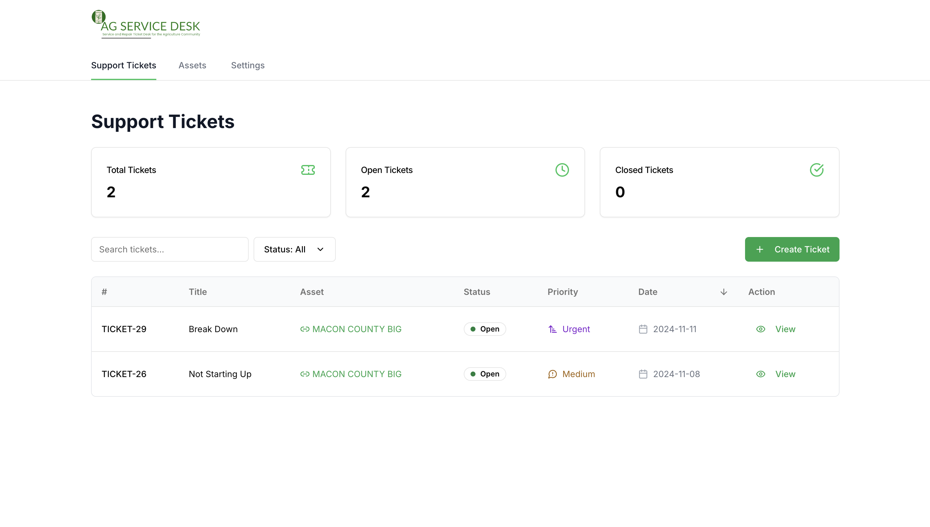This screenshot has width=930, height=527.
Task: Click the checkmark icon on Closed Tickets card
Action: pos(817,170)
